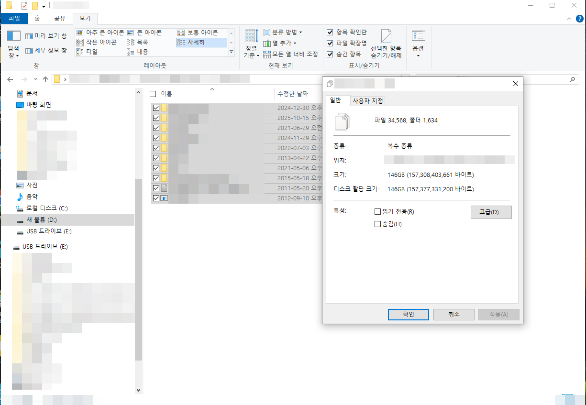Toggle the select-all checkbox beside 이름
586x405 pixels.
pyautogui.click(x=153, y=94)
